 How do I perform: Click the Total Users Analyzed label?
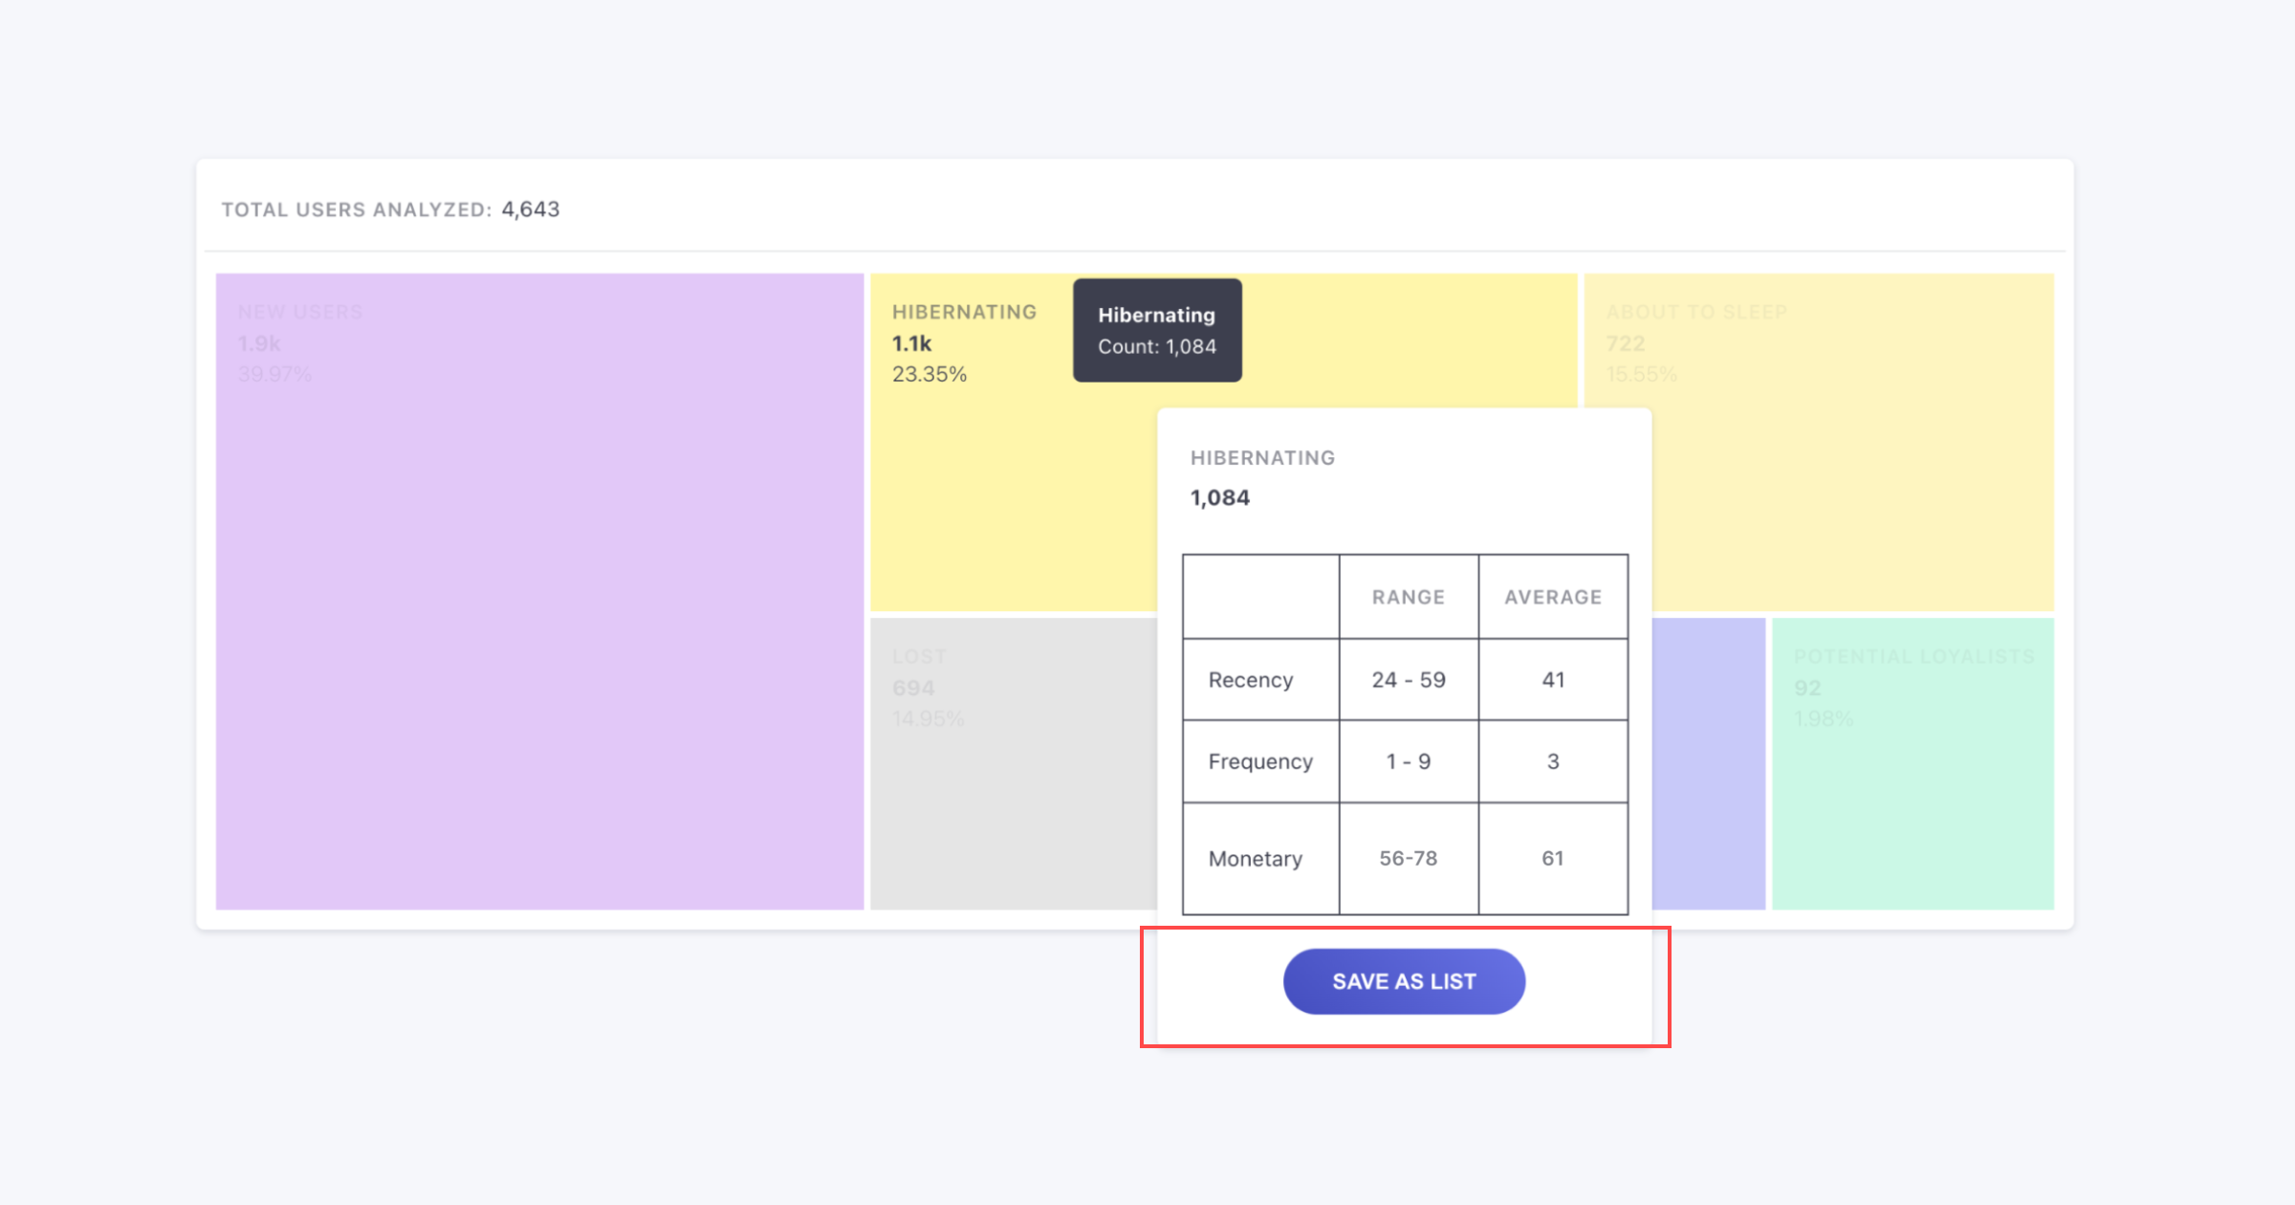[356, 209]
